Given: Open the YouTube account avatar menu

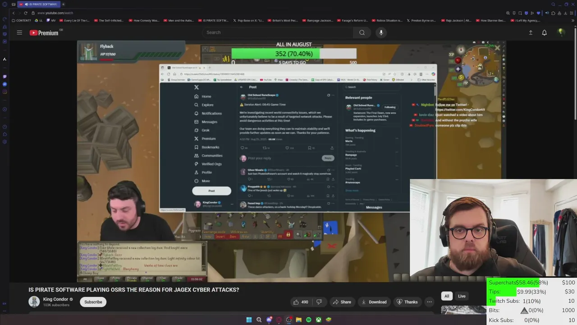Looking at the screenshot, I should point(561,32).
